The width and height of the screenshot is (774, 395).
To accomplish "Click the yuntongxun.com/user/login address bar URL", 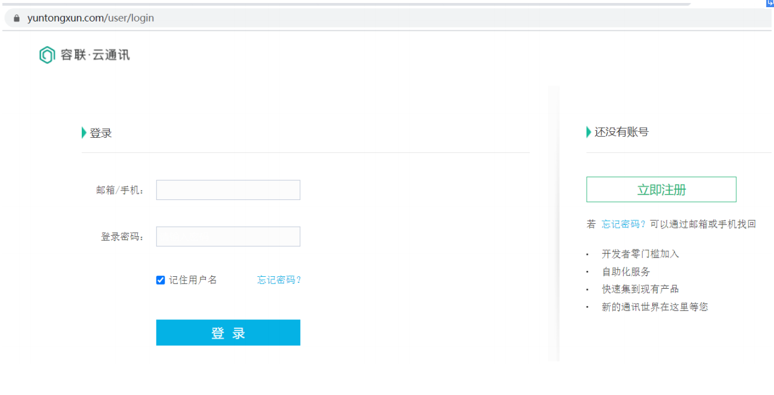I will 91,18.
